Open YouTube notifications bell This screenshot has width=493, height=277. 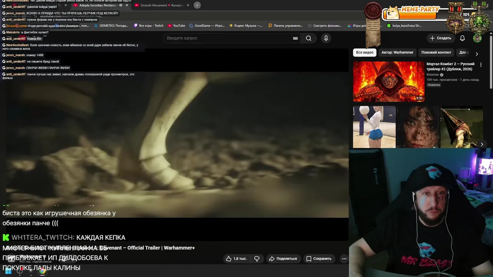pyautogui.click(x=463, y=38)
